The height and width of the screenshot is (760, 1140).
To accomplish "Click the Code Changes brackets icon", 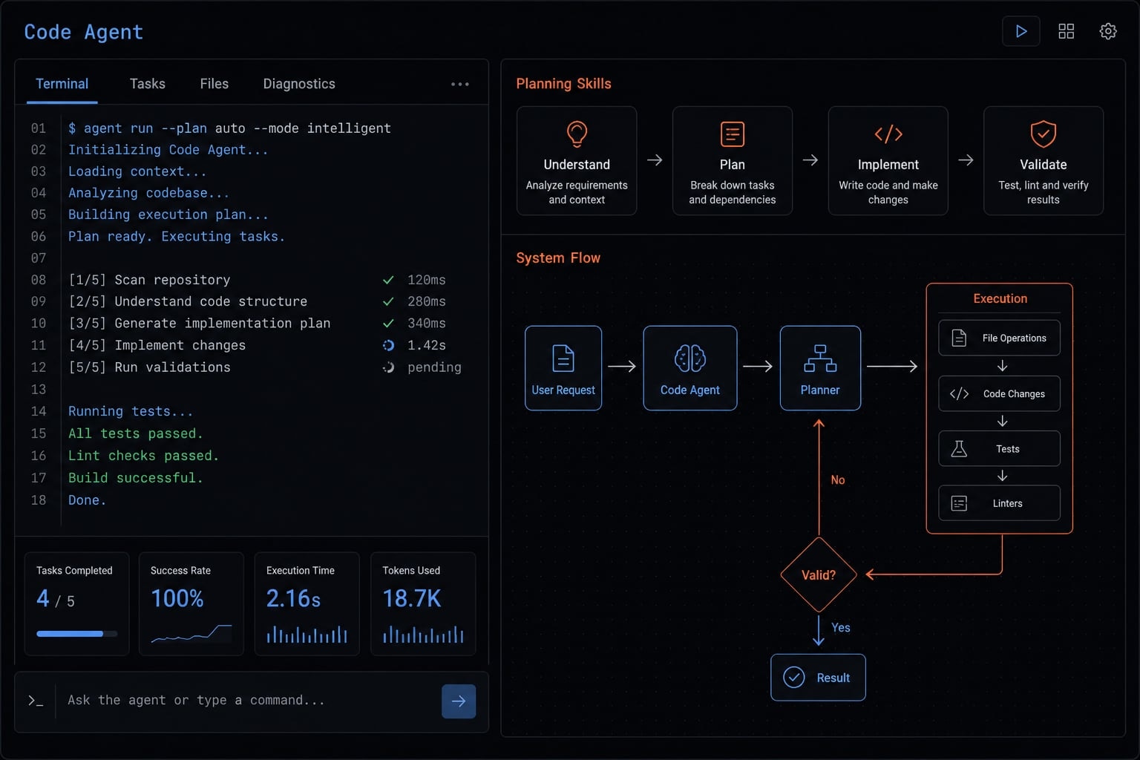I will pos(959,394).
